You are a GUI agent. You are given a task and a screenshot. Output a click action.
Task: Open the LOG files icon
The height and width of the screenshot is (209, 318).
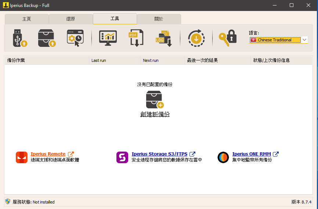[x=163, y=38]
